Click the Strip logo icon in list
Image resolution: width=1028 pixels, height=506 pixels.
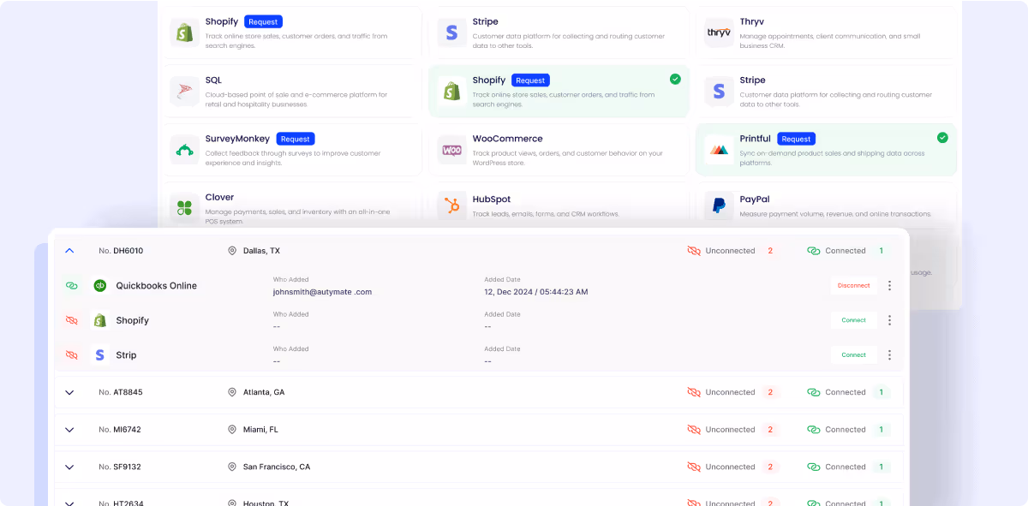point(99,354)
